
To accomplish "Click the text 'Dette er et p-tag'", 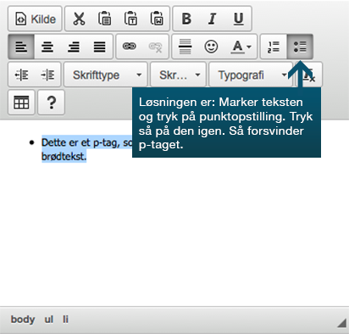I will (x=80, y=142).
